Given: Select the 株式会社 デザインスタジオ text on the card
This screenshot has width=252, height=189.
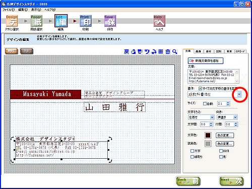Looking at the screenshot, I should coord(45,139).
